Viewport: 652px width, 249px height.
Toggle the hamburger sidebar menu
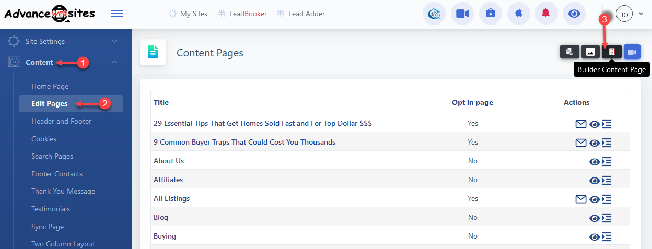[117, 14]
